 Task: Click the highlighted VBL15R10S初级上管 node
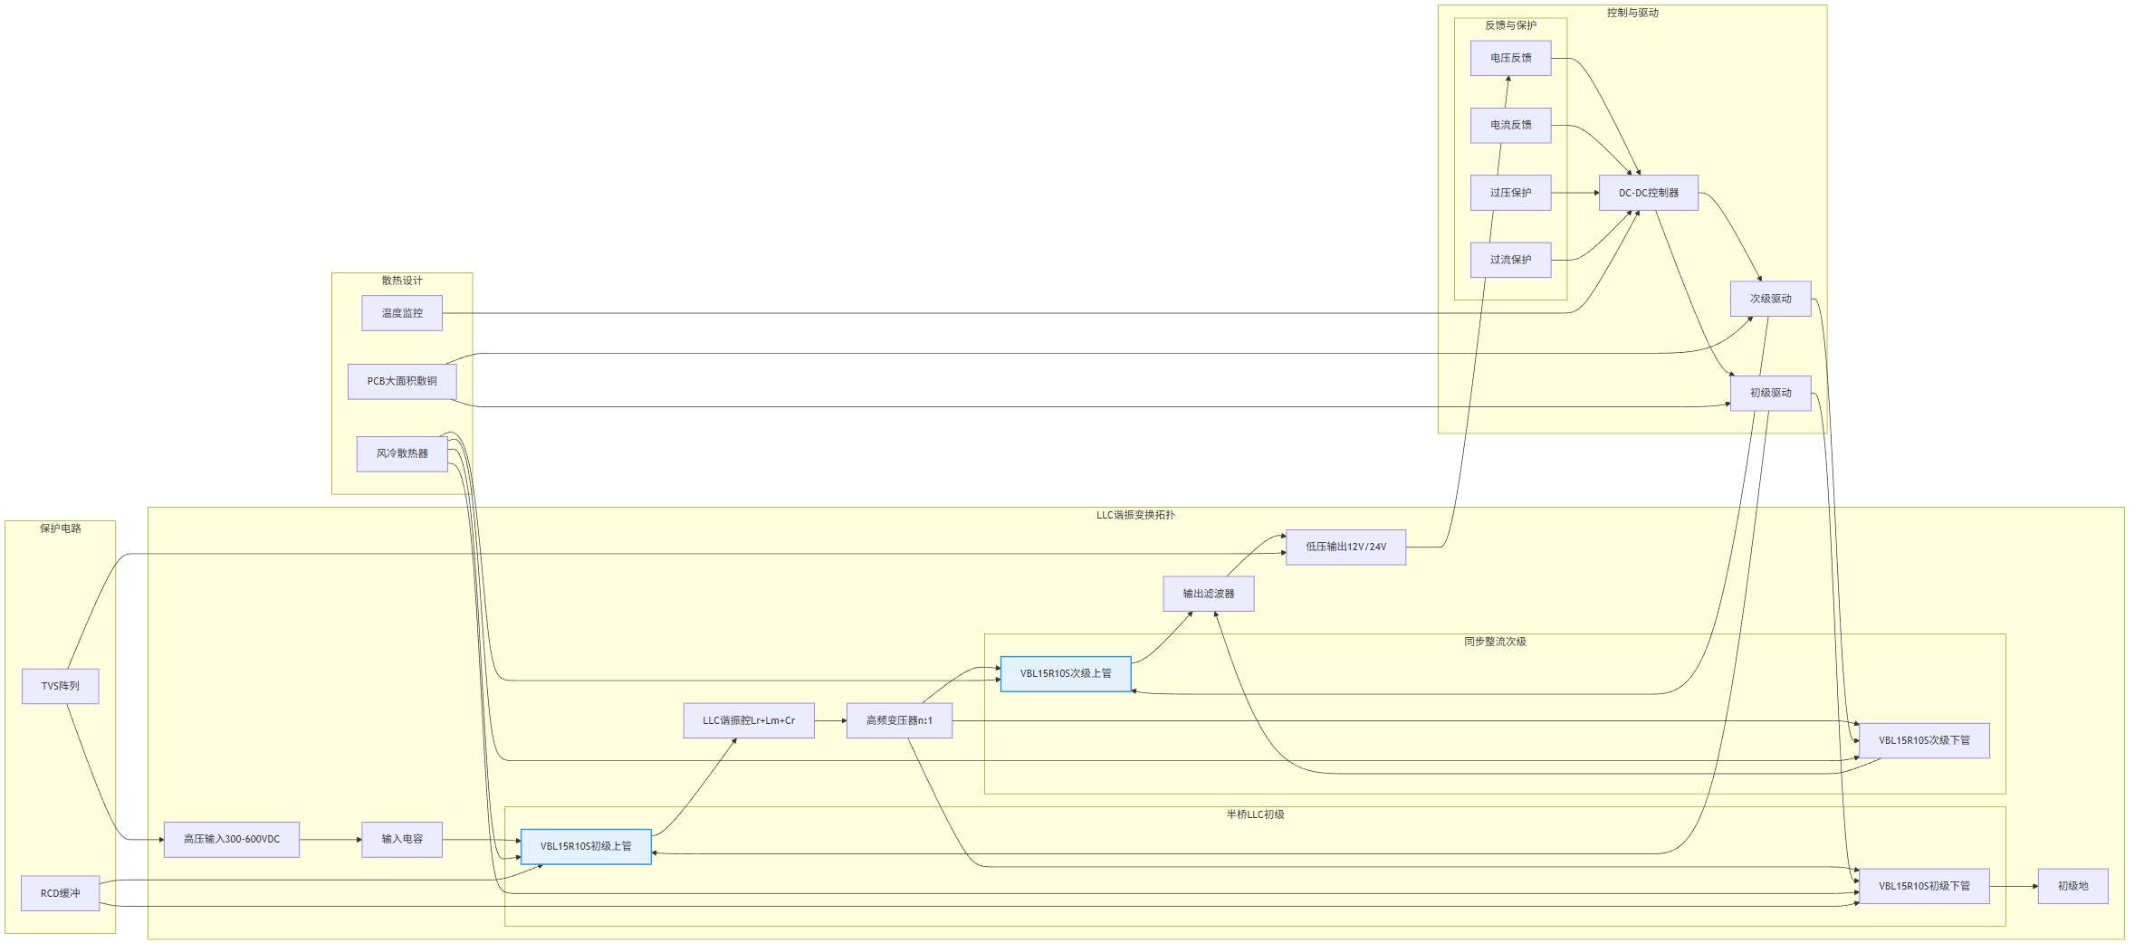586,846
